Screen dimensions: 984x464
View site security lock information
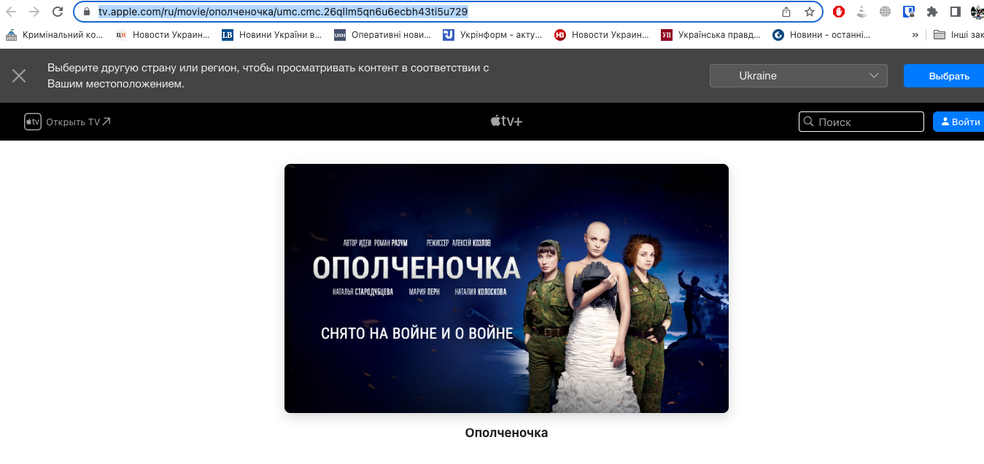[x=87, y=12]
